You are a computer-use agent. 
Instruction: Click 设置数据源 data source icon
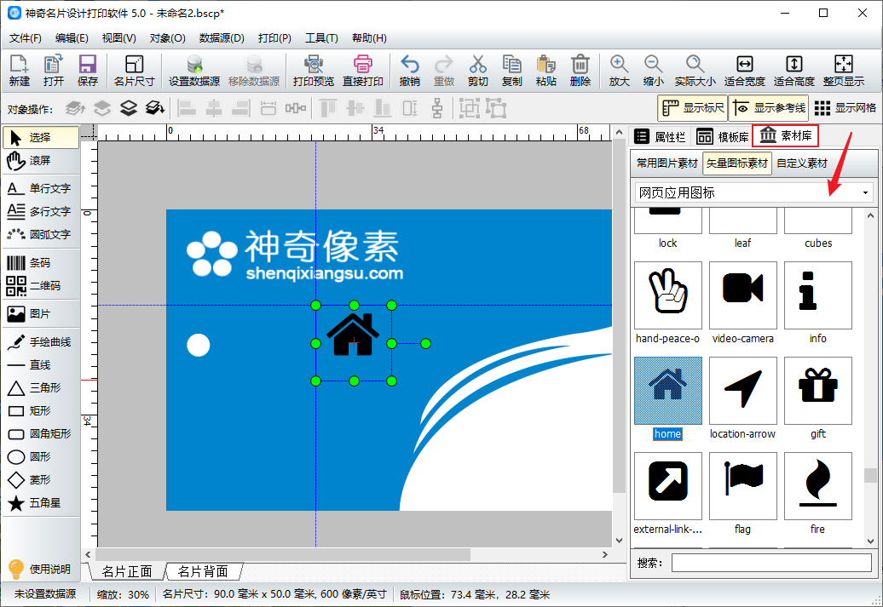pos(194,71)
